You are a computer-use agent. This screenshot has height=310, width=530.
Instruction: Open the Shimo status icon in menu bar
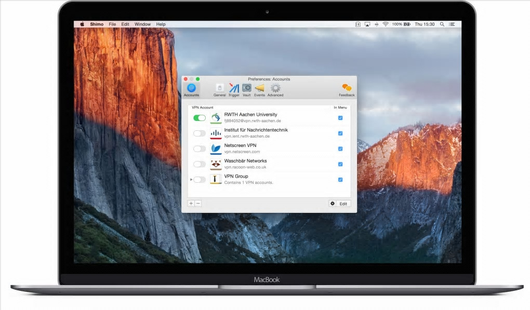click(x=357, y=24)
